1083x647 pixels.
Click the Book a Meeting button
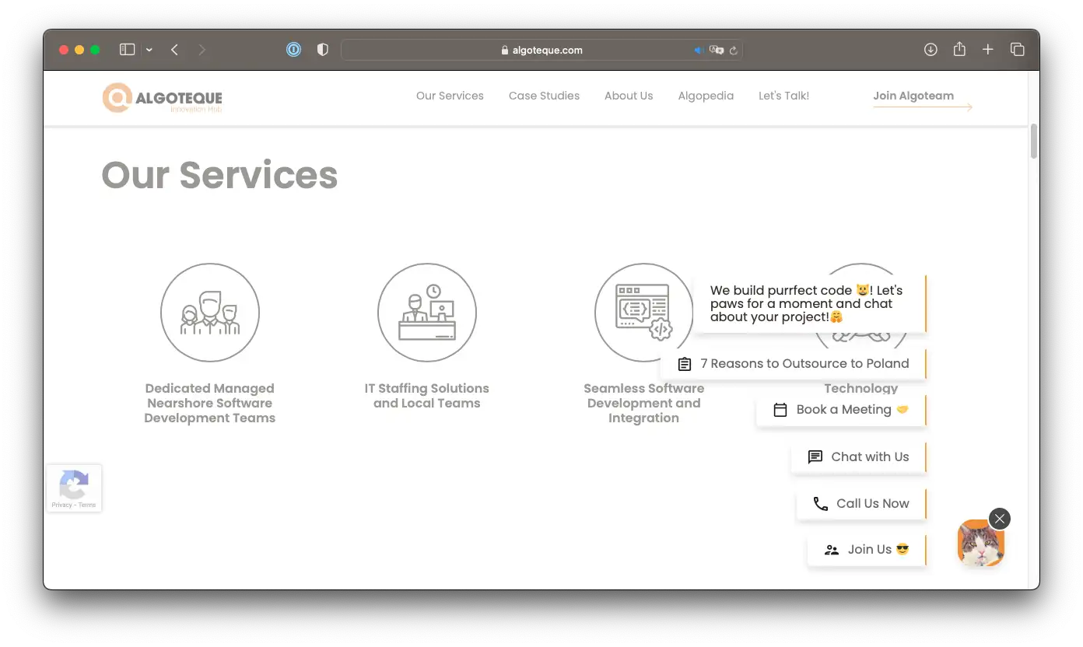[x=841, y=410]
